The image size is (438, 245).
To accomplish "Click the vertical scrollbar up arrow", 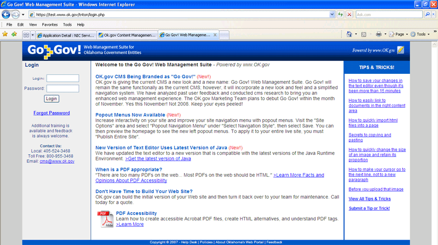I will [435, 44].
